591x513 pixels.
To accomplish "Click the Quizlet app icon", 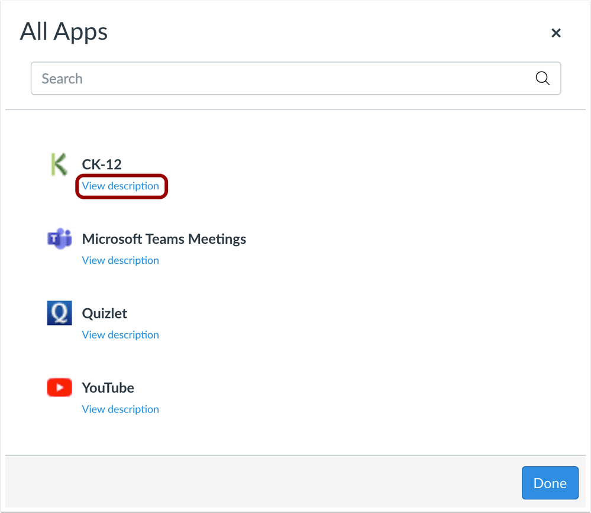I will tap(60, 313).
